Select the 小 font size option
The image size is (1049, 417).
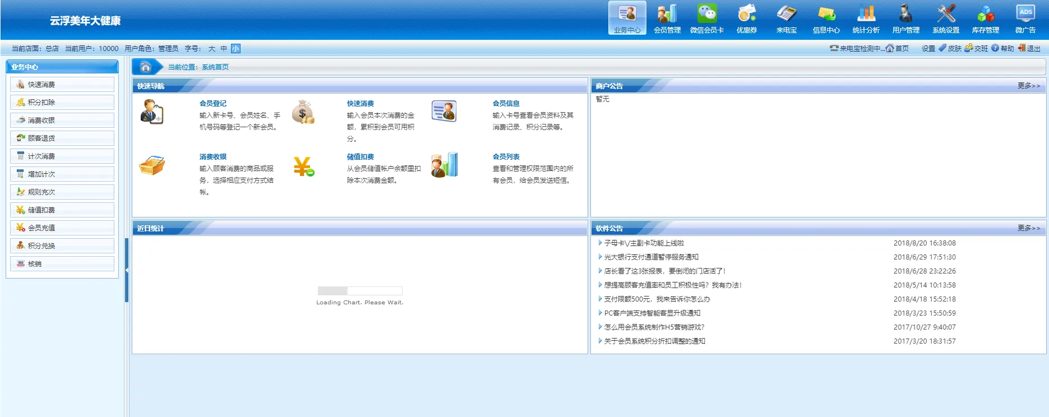pos(235,49)
